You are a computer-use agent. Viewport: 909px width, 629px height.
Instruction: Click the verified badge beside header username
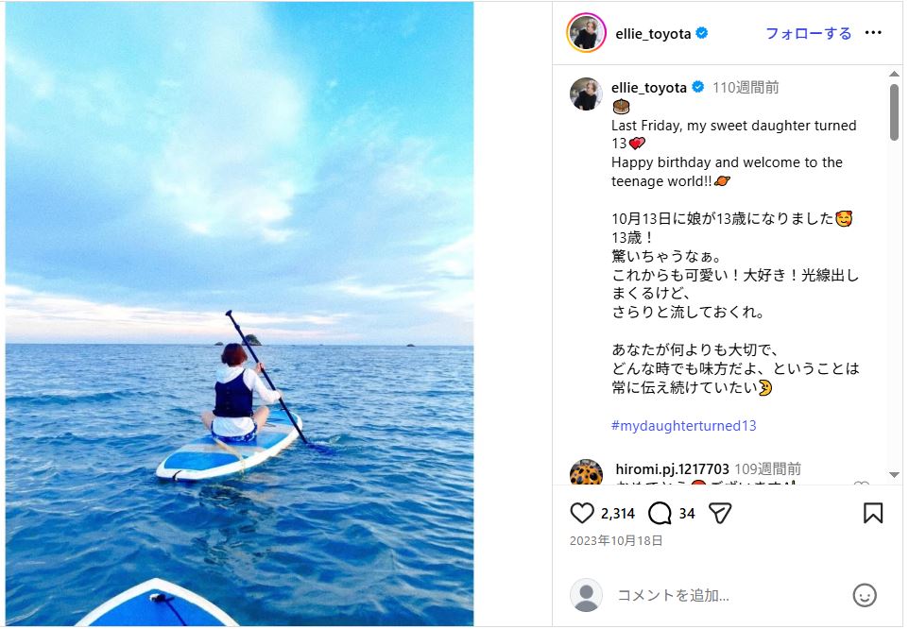[x=701, y=33]
